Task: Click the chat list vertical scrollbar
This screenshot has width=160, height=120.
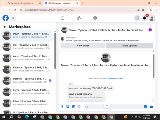Action: click(55, 51)
